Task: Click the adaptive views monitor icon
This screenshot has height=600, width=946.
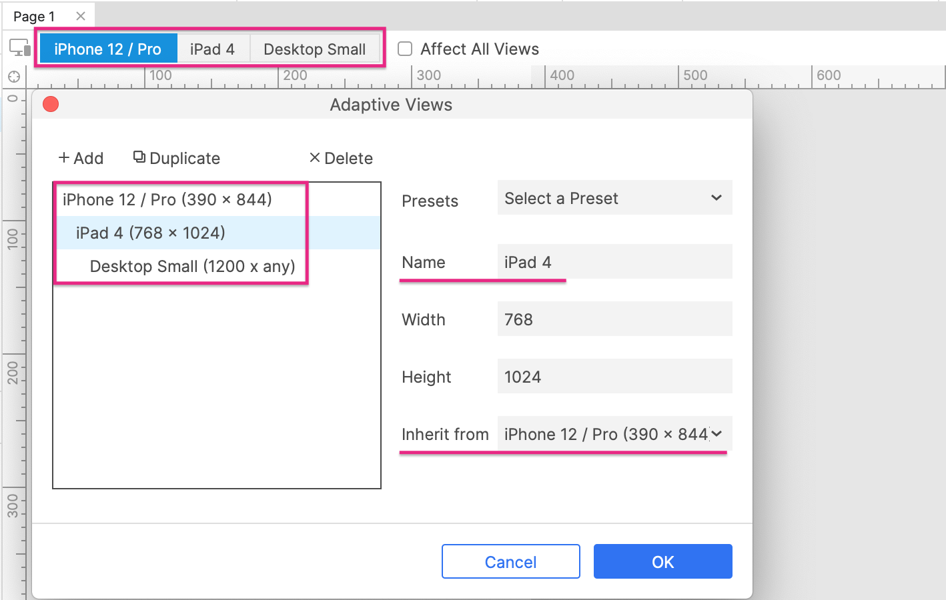Action: click(19, 48)
